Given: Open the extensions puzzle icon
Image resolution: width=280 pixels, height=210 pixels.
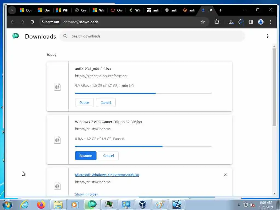Looking at the screenshot, I should pos(217,22).
